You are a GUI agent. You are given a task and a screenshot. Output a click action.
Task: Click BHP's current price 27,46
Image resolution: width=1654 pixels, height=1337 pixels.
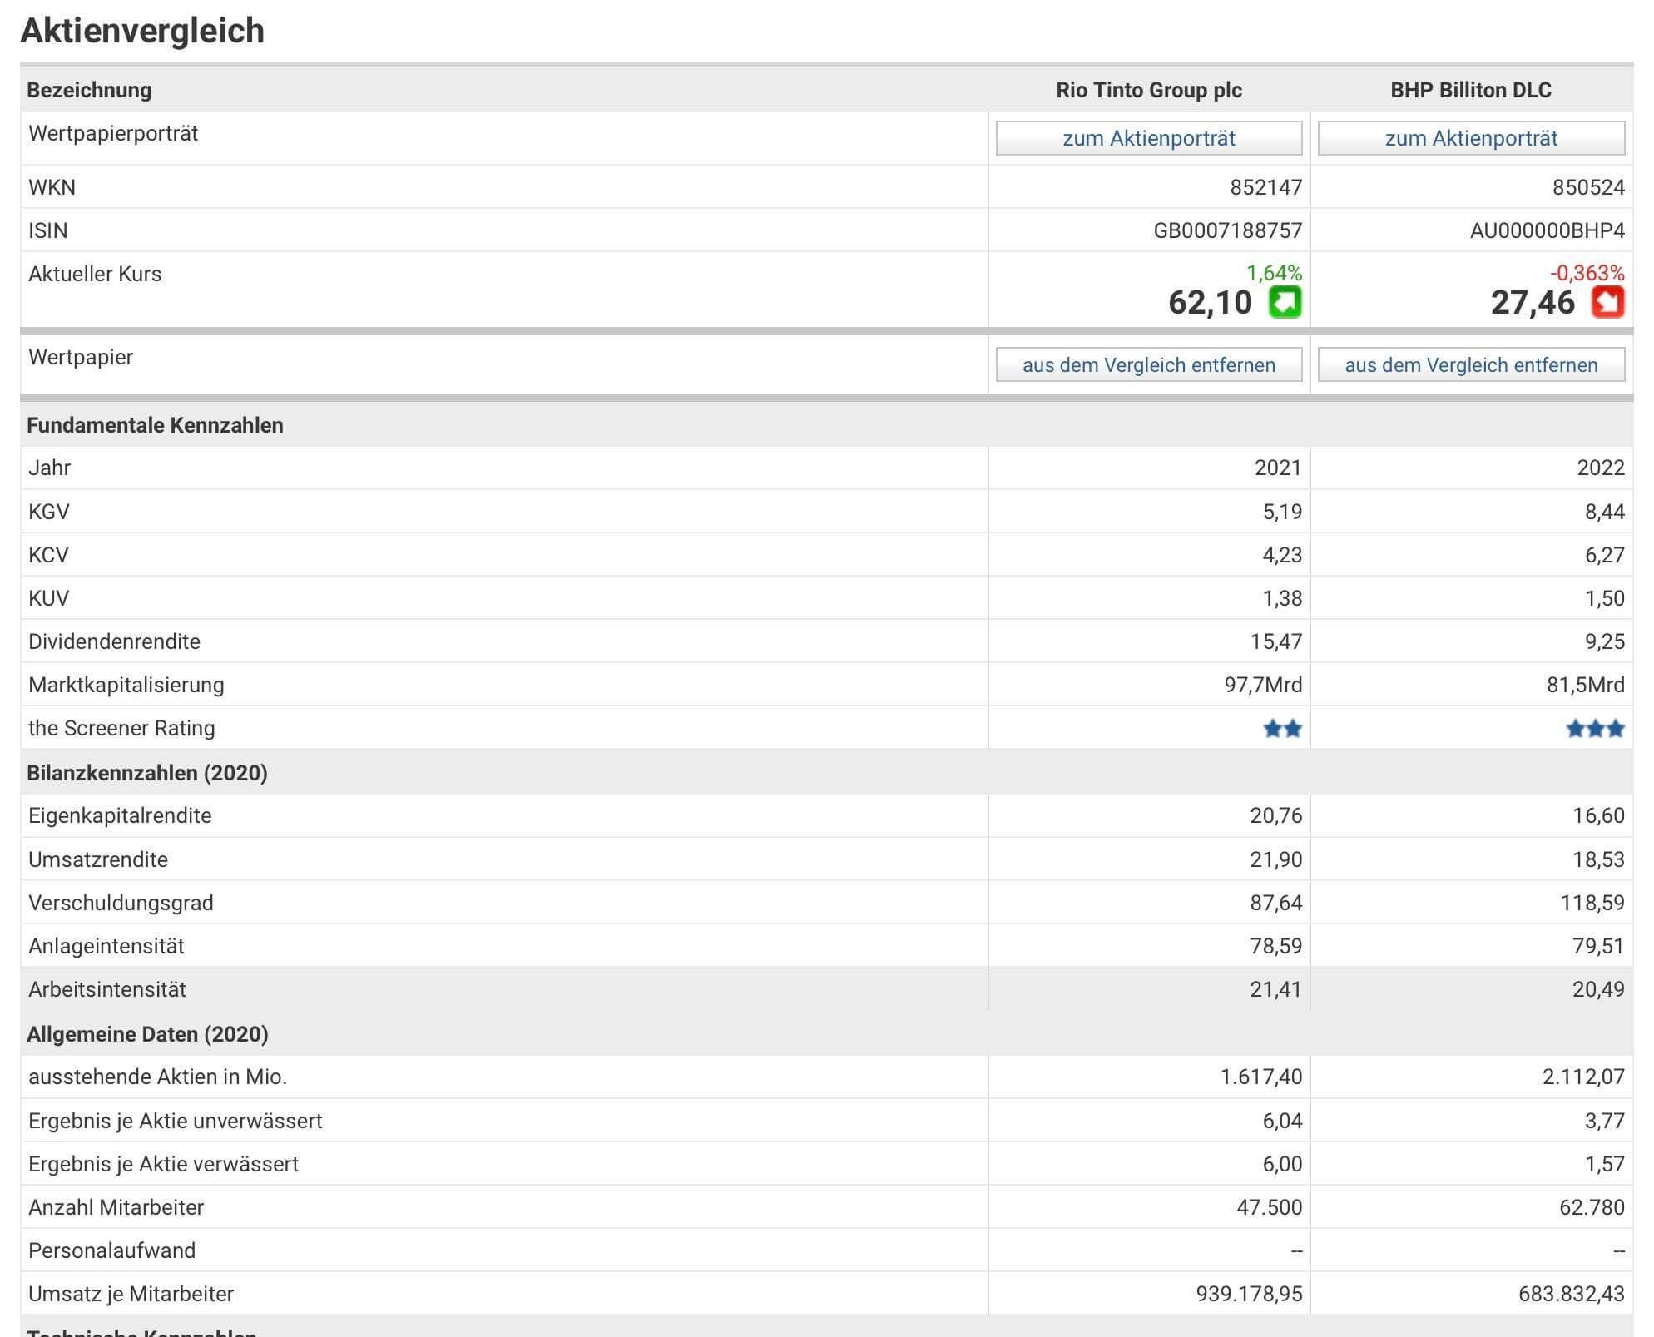[1532, 303]
